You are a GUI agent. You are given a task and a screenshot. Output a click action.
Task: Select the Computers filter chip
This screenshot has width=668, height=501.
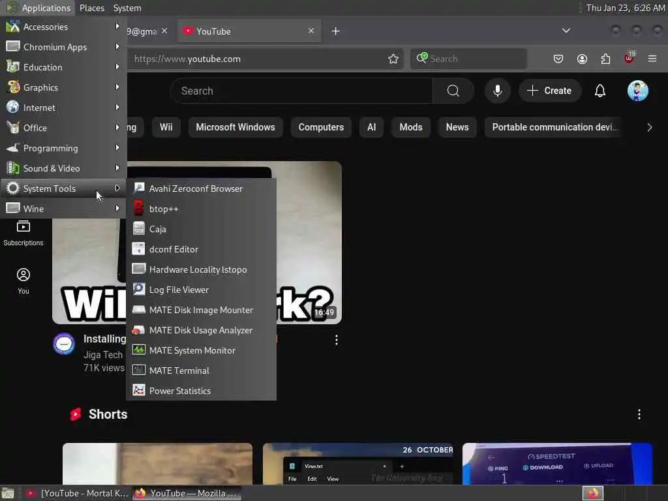(x=321, y=127)
